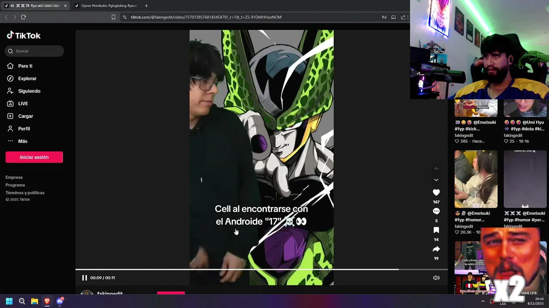Open Discord from the taskbar
This screenshot has width=549, height=308.
60,301
